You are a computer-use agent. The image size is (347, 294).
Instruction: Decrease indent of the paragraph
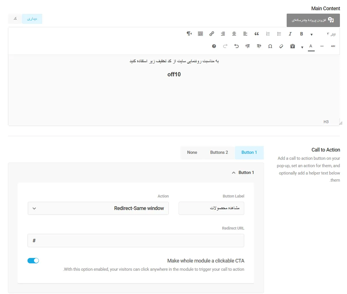click(x=259, y=46)
